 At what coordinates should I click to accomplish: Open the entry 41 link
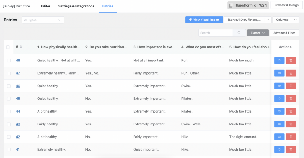(18, 150)
